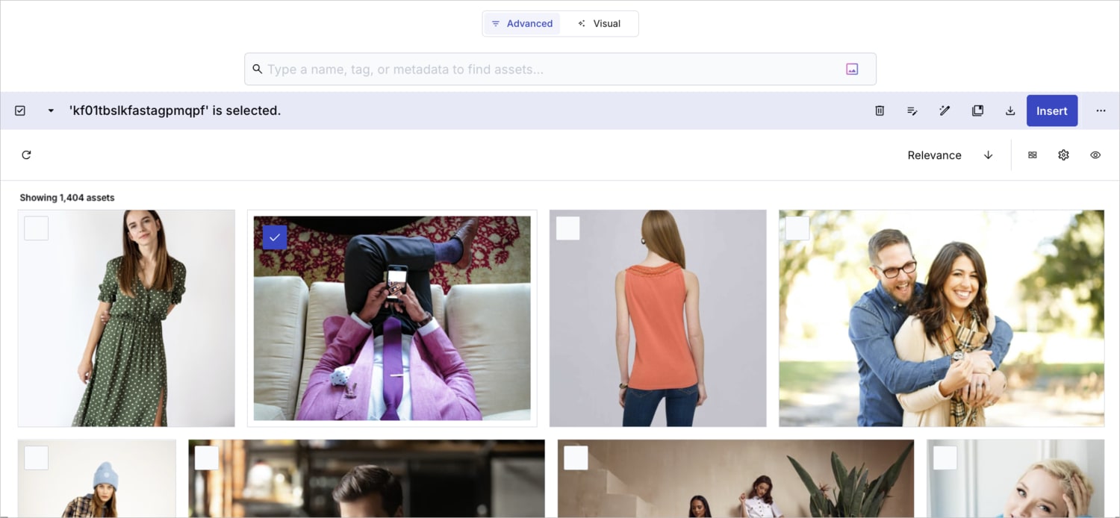Add selection to collection icon

pos(977,110)
